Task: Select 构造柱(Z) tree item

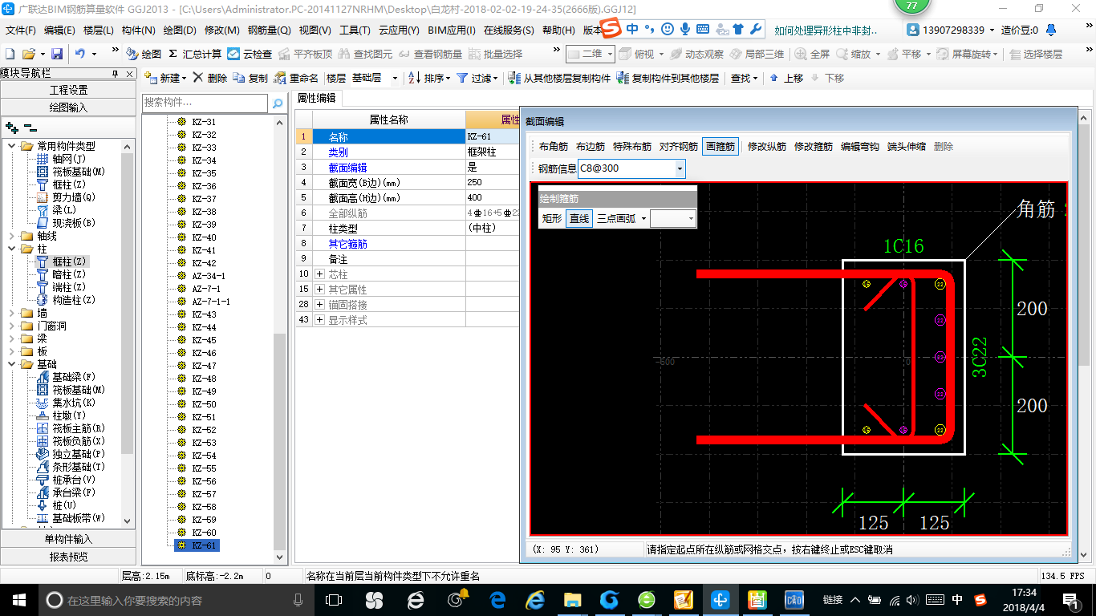Action: point(66,300)
